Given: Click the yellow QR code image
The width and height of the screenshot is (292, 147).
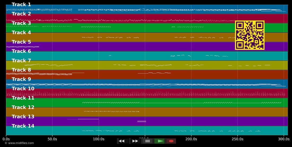Looking at the screenshot, I should (250, 35).
